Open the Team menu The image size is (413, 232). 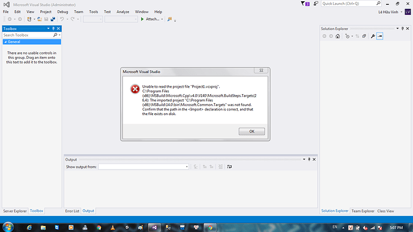[78, 12]
